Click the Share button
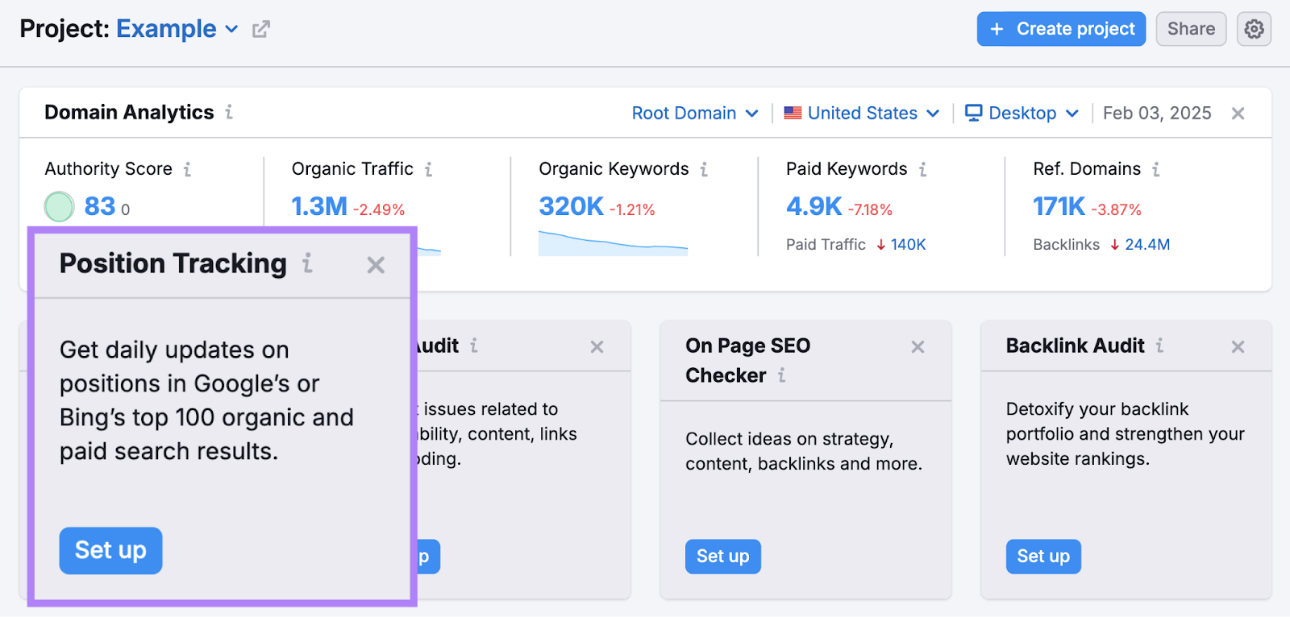 click(1190, 29)
